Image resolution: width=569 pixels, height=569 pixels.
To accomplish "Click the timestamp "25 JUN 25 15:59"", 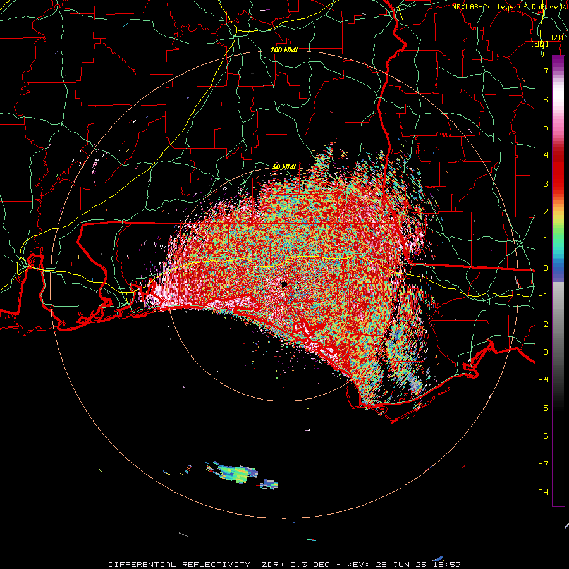I will coord(418,565).
